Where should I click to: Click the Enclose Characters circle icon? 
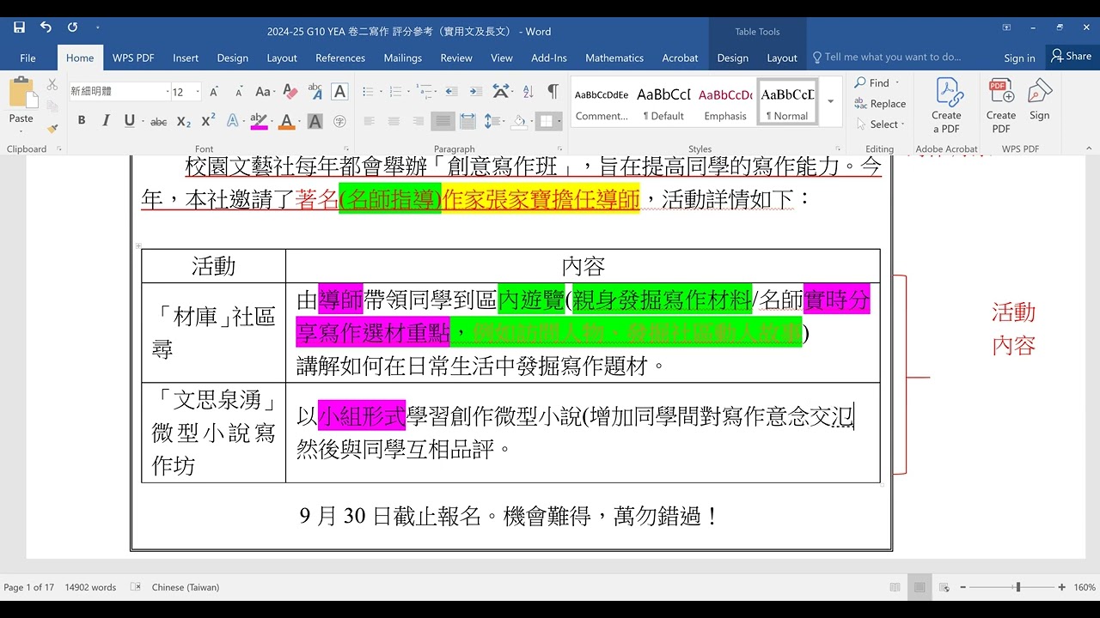340,121
